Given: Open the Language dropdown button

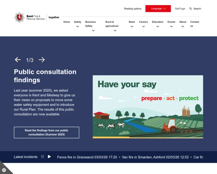Looking at the screenshot, I should (158, 9).
